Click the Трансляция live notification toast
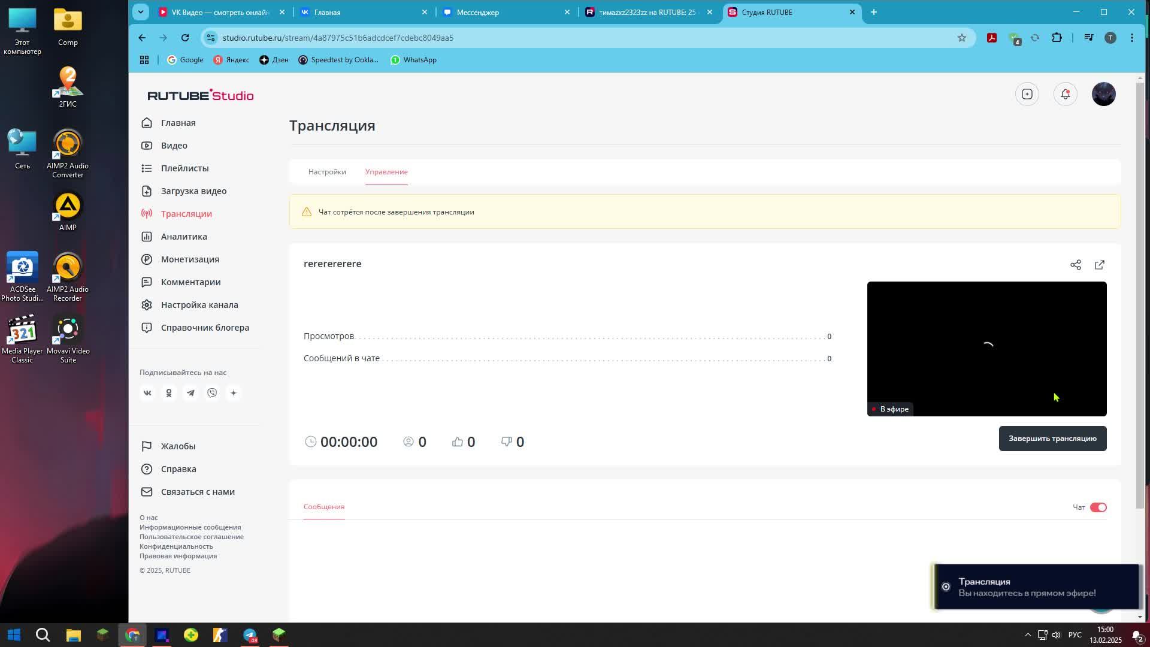This screenshot has height=647, width=1150. coord(1036,586)
